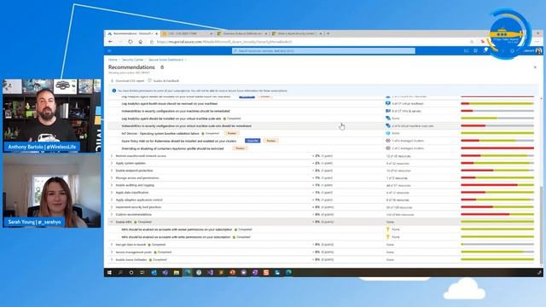This screenshot has height=307, width=546.
Task: Click the browser home icon
Action: point(140,42)
